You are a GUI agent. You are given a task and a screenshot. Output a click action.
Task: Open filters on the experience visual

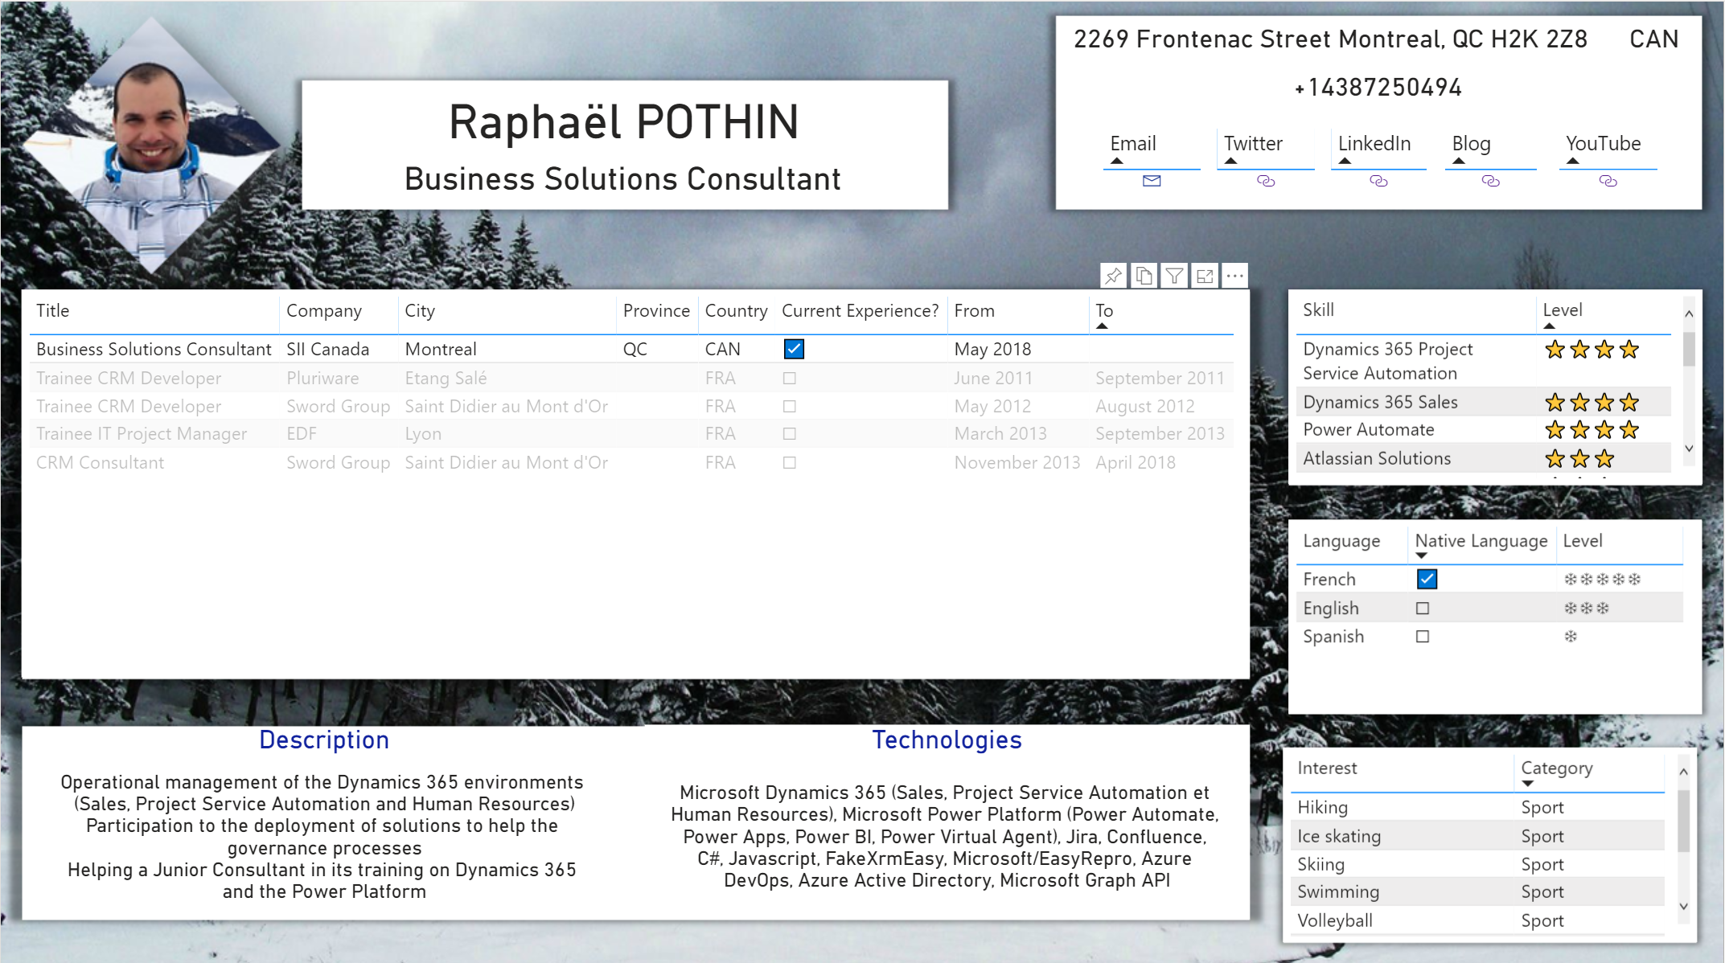(x=1174, y=276)
